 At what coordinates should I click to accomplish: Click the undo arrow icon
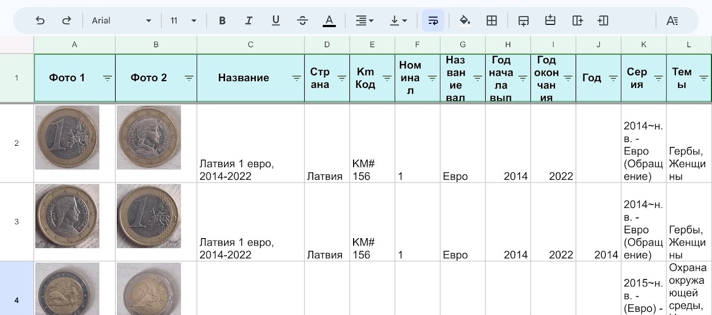(40, 21)
